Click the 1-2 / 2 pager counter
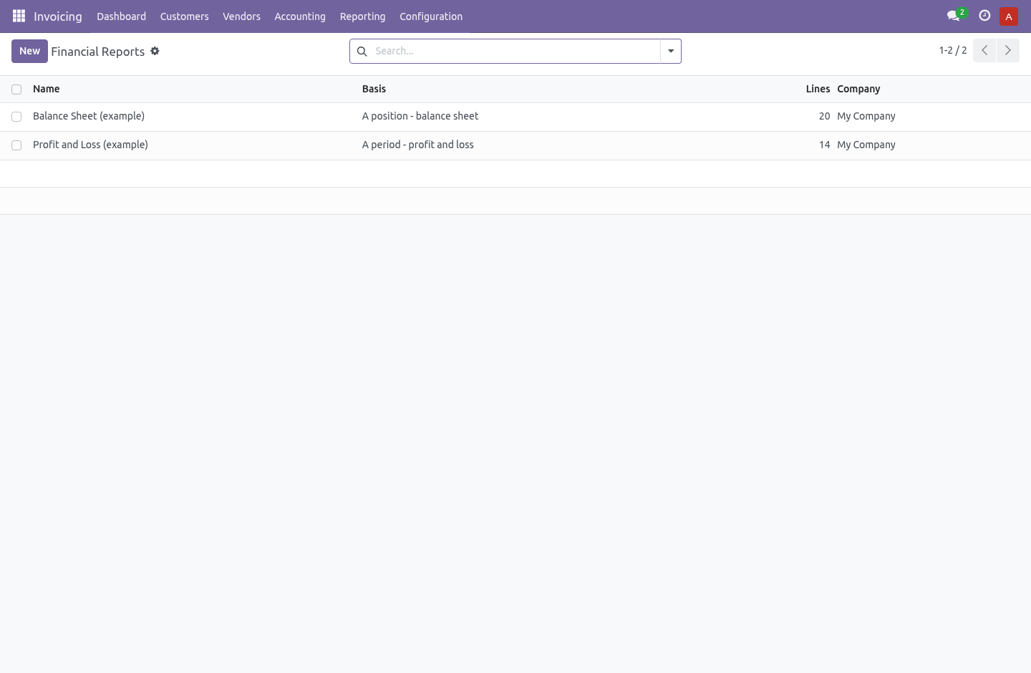The width and height of the screenshot is (1031, 673). (953, 50)
